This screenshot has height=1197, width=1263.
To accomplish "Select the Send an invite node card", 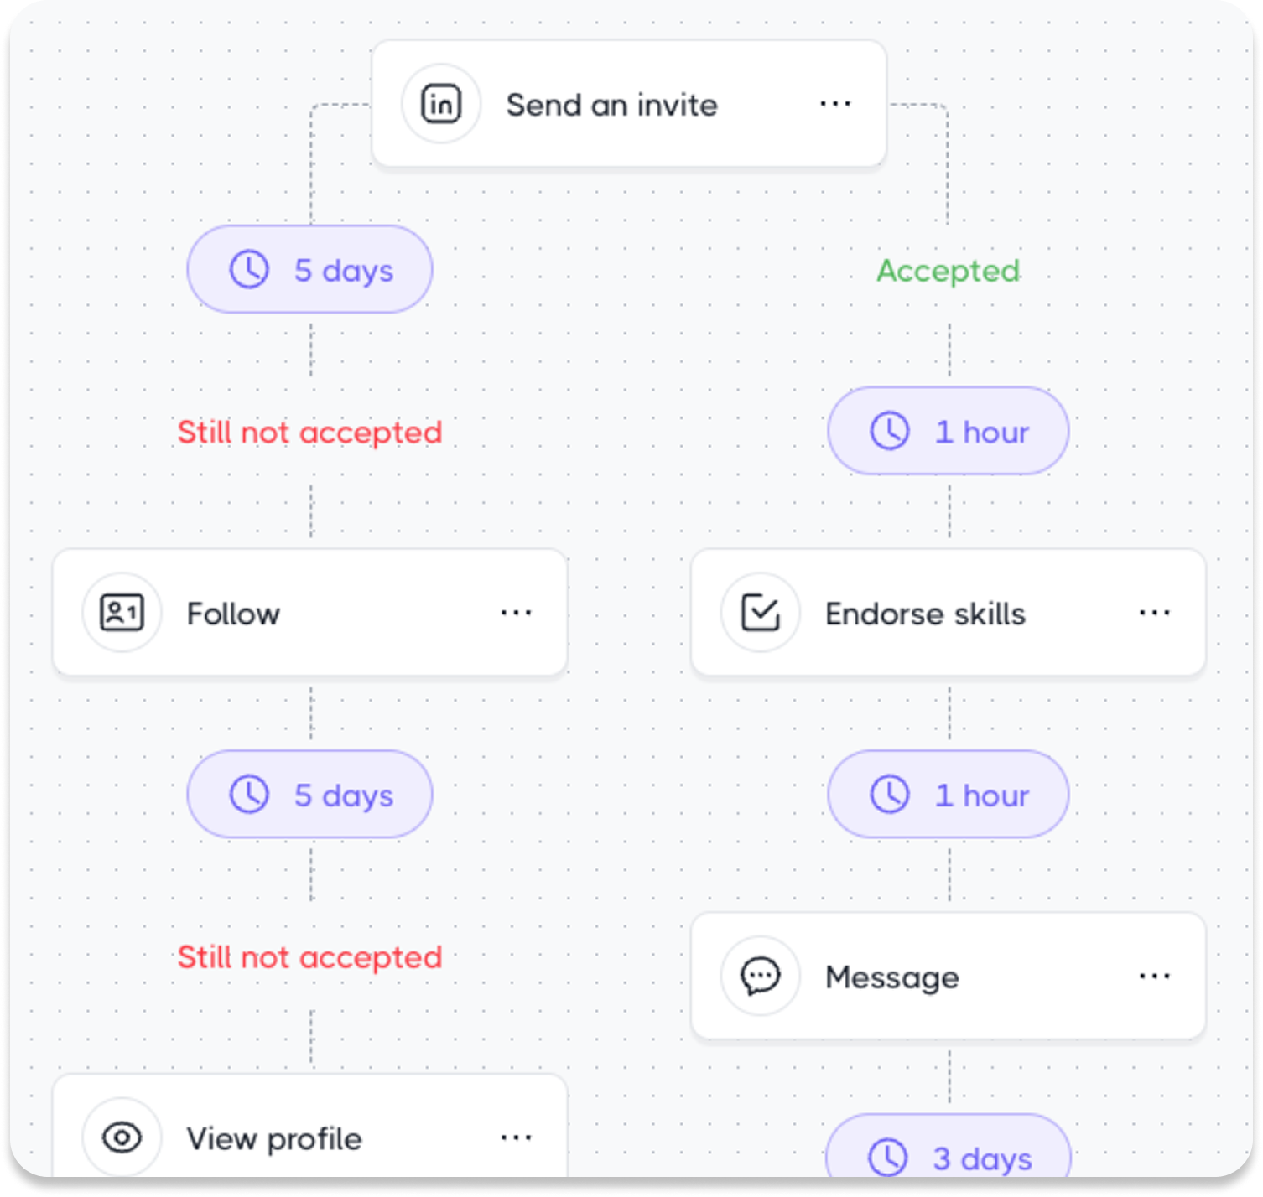I will coord(629,103).
